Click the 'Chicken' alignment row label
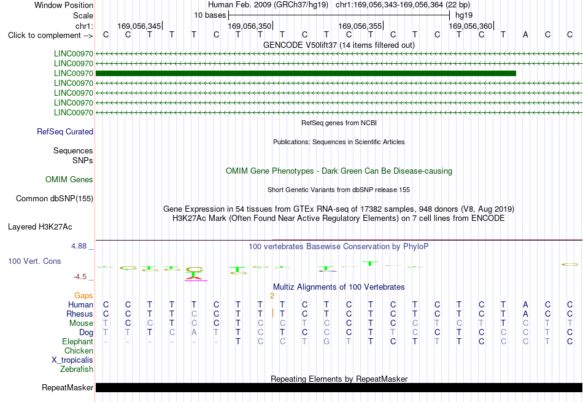This screenshot has width=583, height=402. click(79, 350)
